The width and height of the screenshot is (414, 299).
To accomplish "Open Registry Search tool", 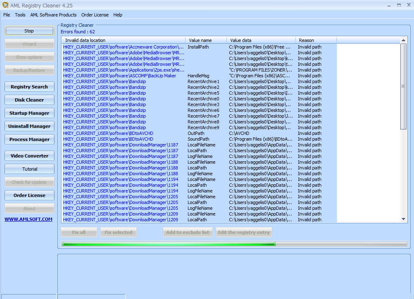I will click(29, 87).
